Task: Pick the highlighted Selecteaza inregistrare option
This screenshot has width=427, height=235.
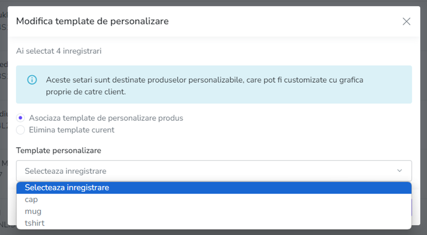Action: (214, 187)
